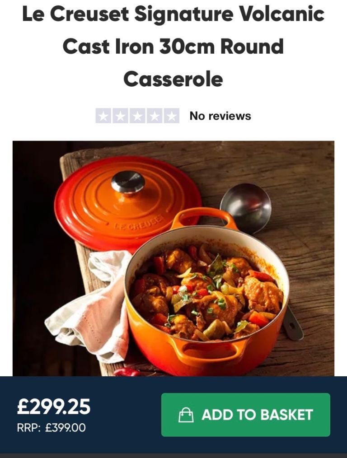
Task: Click the stainless knob on the lid
Action: pos(128,182)
